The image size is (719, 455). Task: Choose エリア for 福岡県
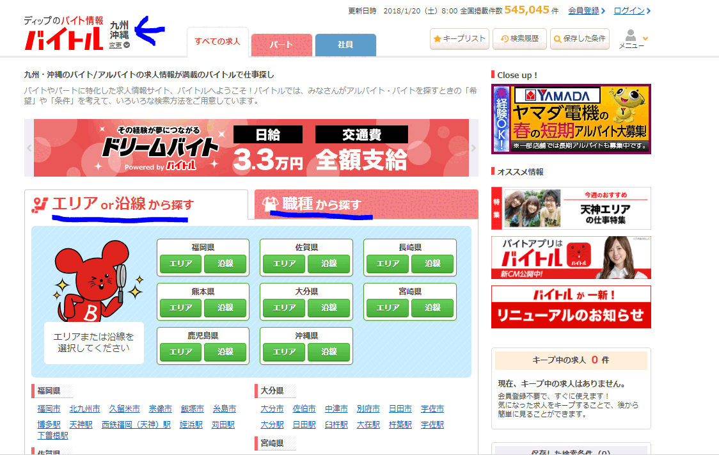[180, 264]
